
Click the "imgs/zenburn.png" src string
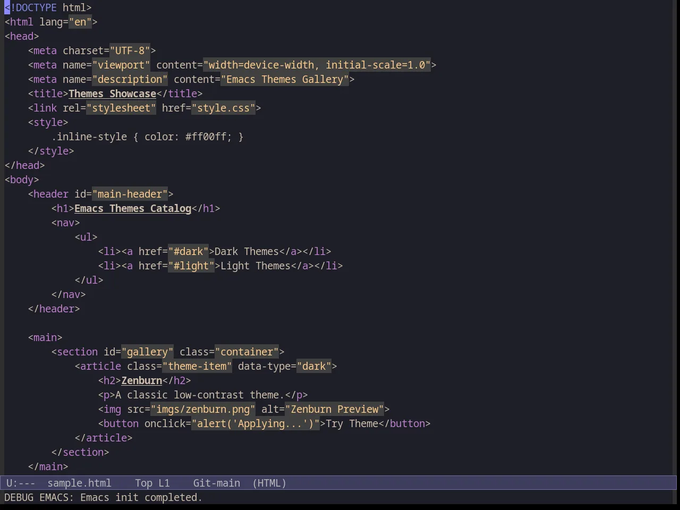pos(203,409)
